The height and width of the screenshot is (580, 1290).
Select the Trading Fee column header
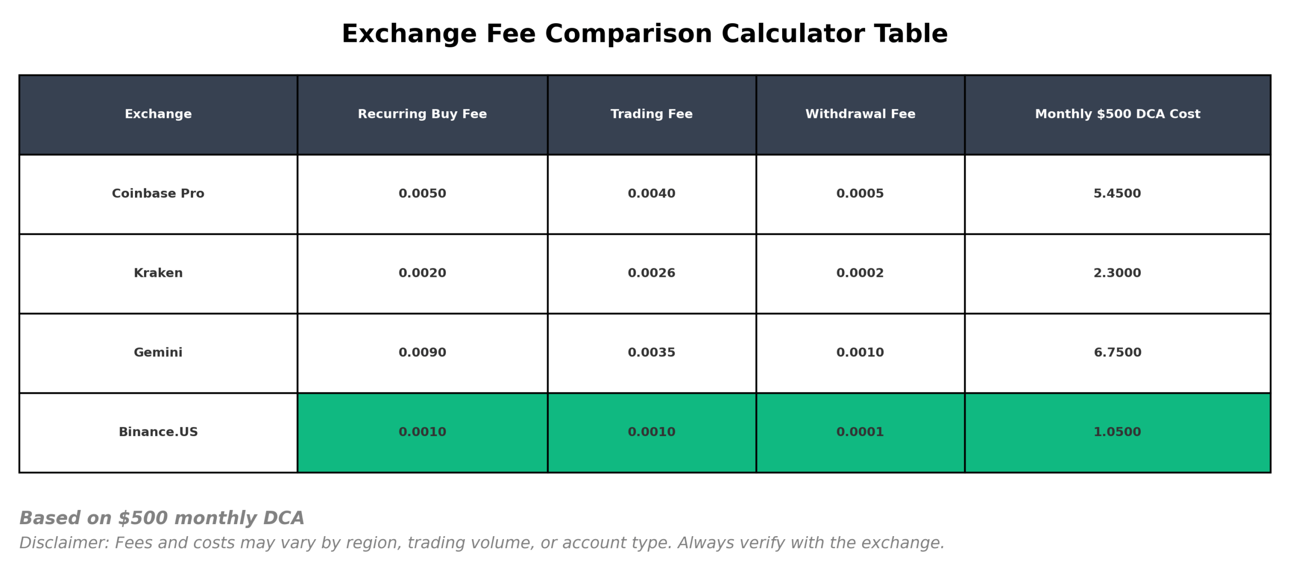652,114
